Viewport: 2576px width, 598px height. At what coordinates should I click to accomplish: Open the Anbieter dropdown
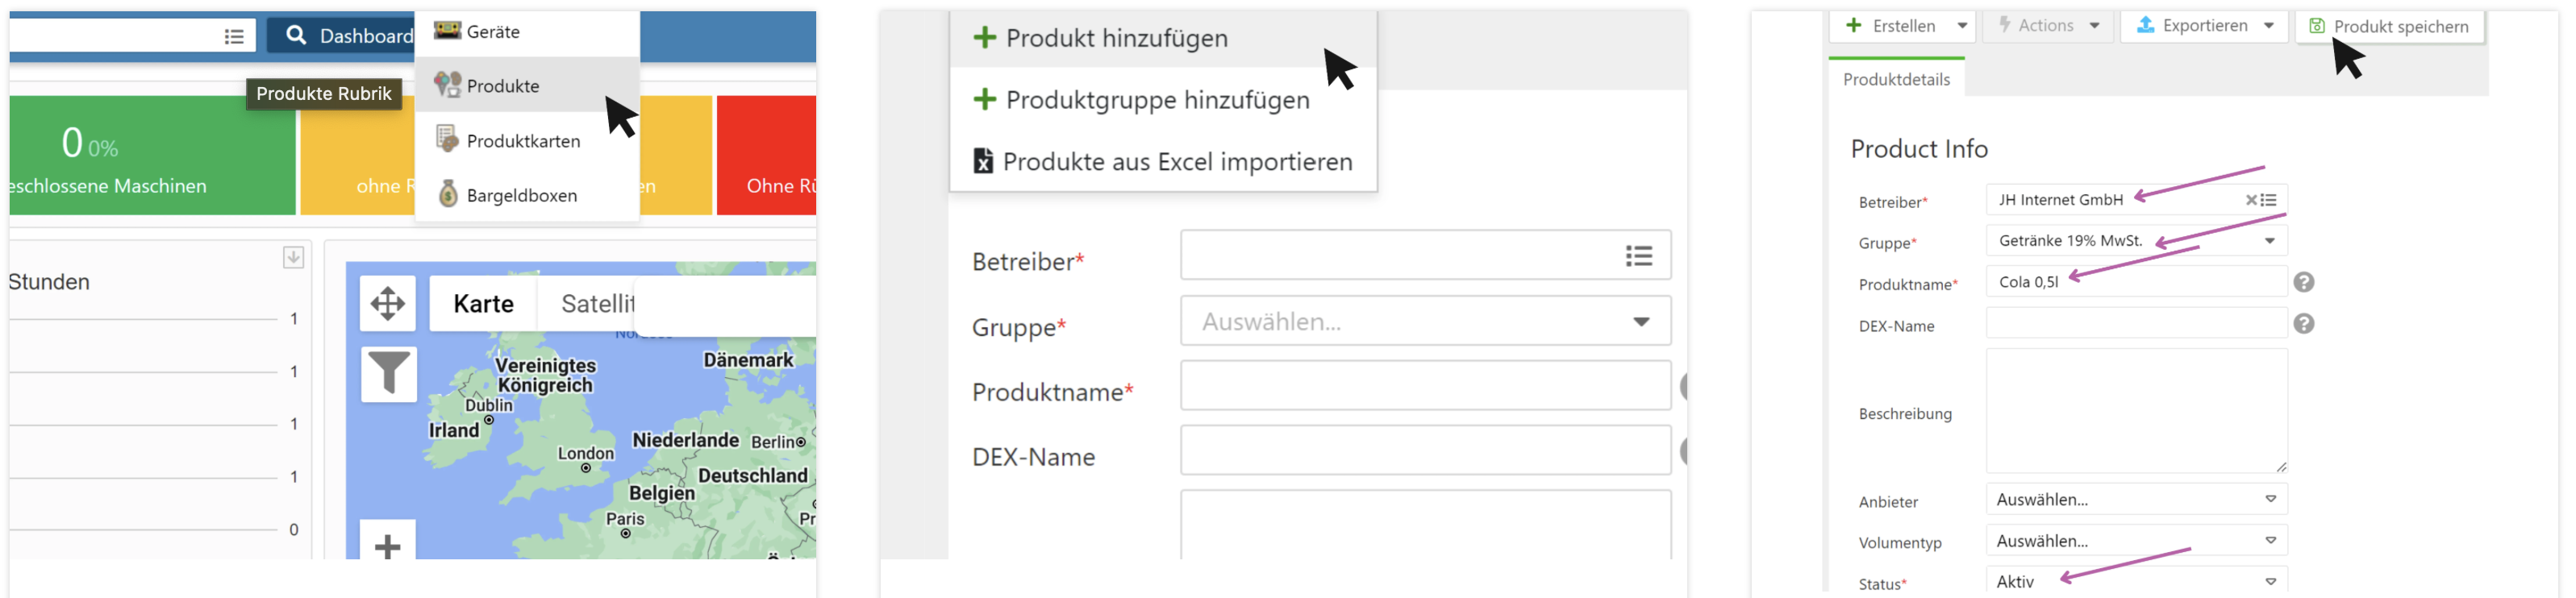pyautogui.click(x=2135, y=500)
